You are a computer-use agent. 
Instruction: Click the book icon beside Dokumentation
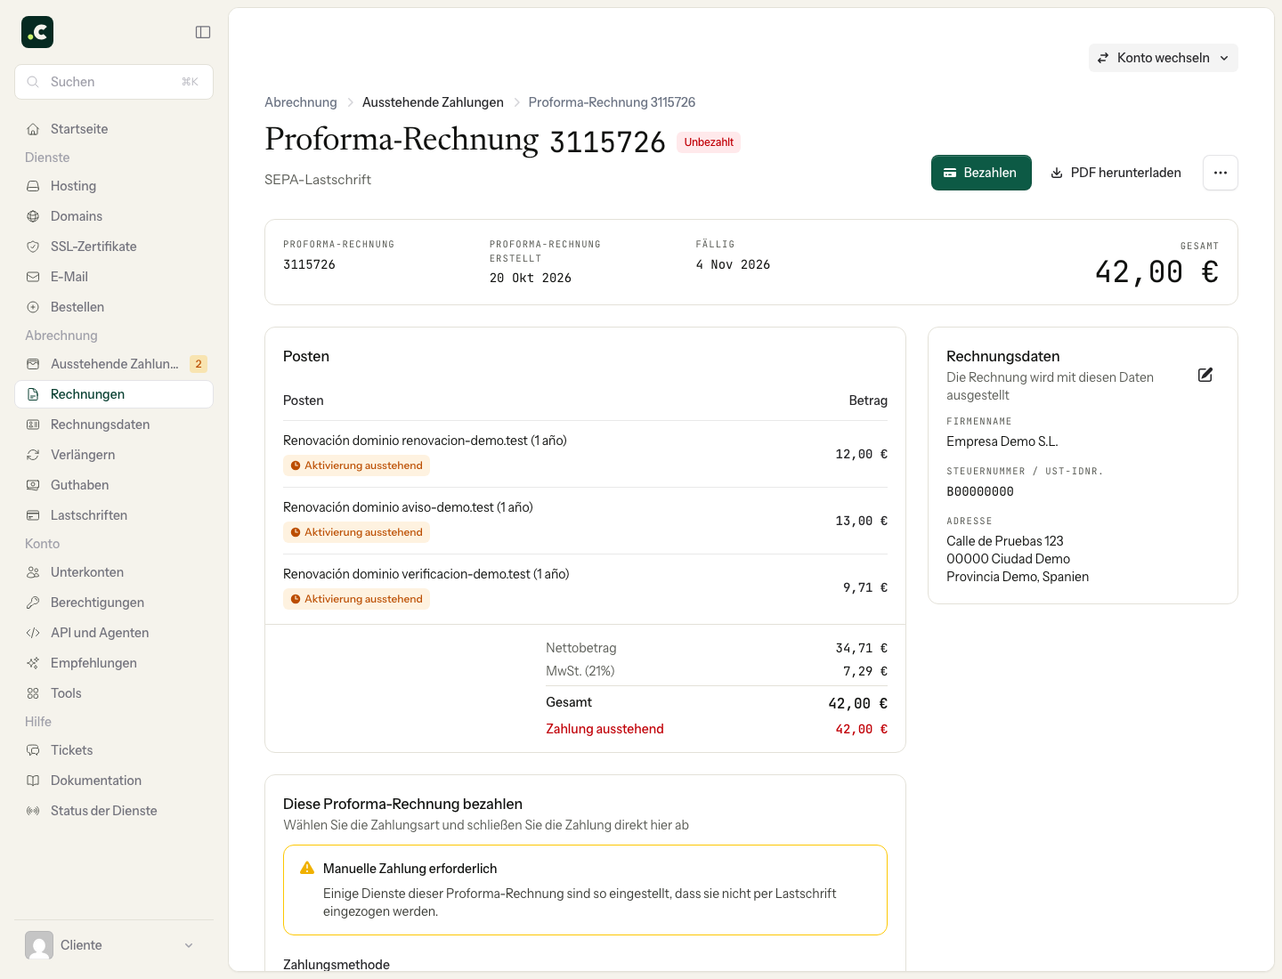click(33, 781)
